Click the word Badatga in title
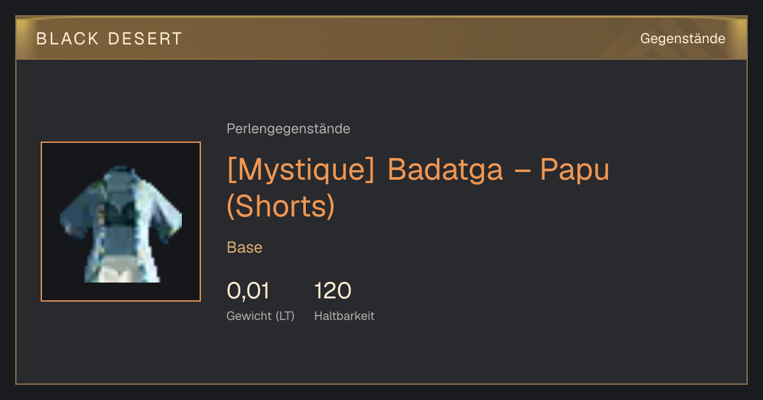This screenshot has width=763, height=400. click(x=445, y=170)
